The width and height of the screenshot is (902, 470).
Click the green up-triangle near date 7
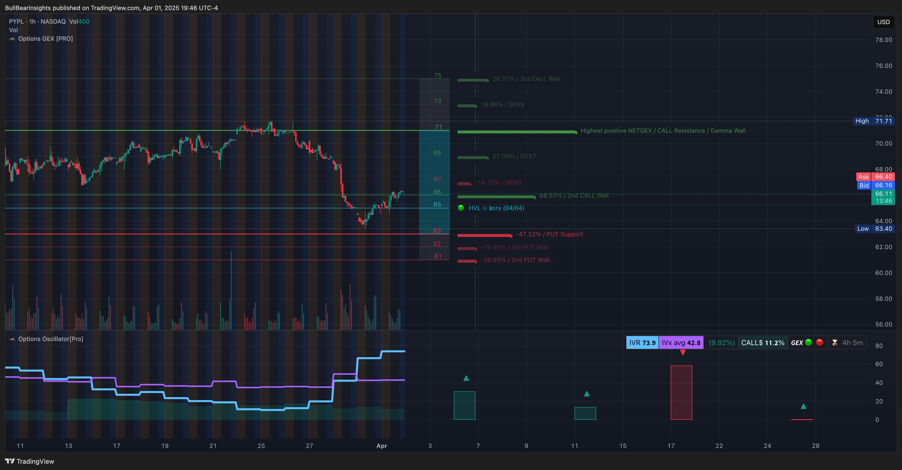(x=466, y=378)
